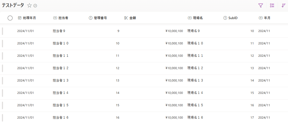Click the テストデータ list title

[13, 5]
